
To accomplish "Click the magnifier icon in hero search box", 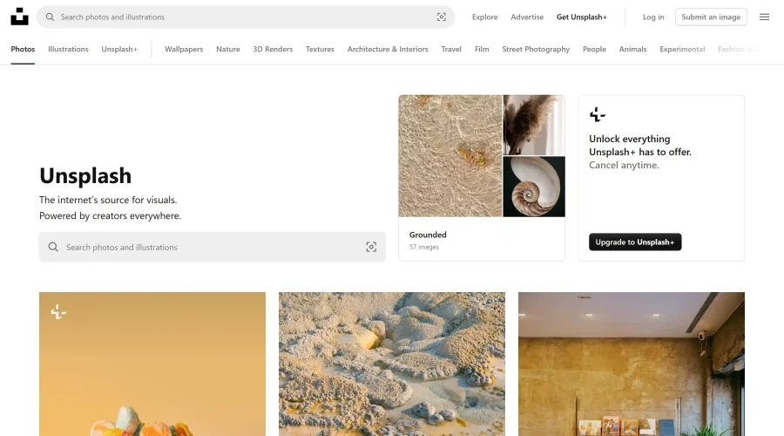I will (x=53, y=247).
